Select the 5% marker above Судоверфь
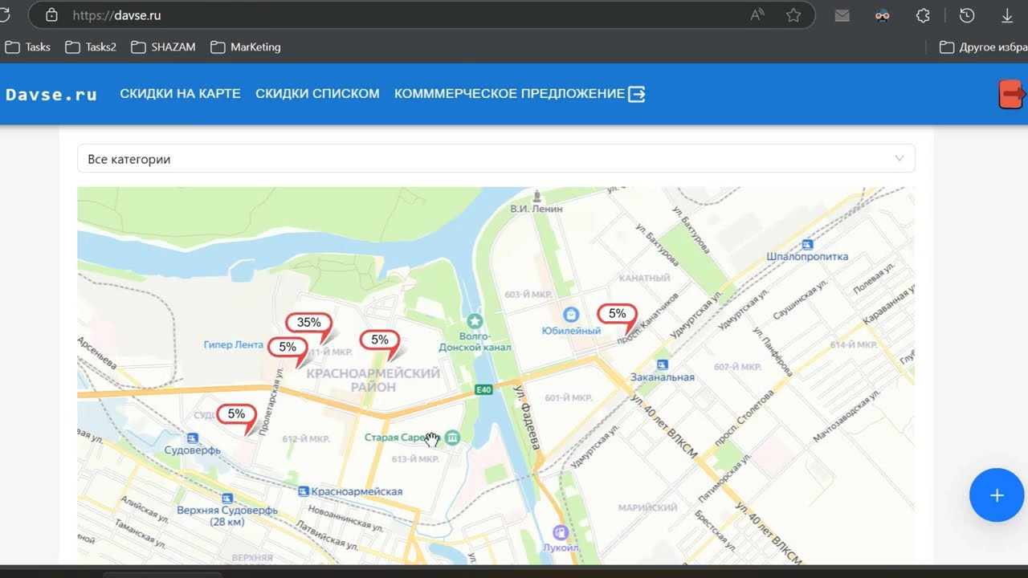The height and width of the screenshot is (578, 1028). tap(236, 414)
